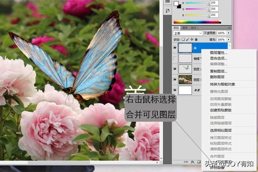The image size is (258, 172).
Task: Hide the 图层 1 flowers layer eye
Action: pos(175,80)
